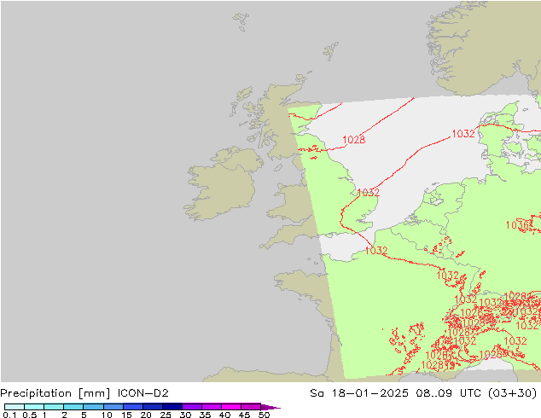The width and height of the screenshot is (541, 418).
Task: Click the '0.5' legend scale label
Action: tap(29, 415)
